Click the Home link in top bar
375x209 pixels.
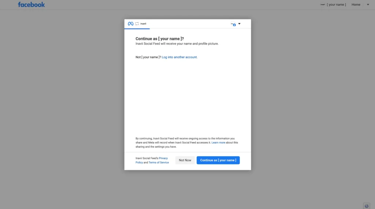pos(356,4)
